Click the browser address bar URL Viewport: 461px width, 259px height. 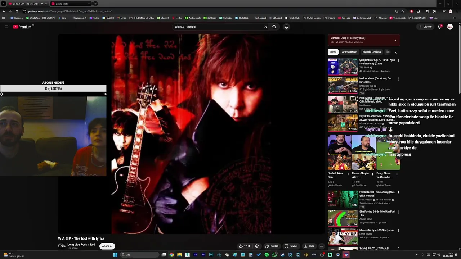pos(70,11)
